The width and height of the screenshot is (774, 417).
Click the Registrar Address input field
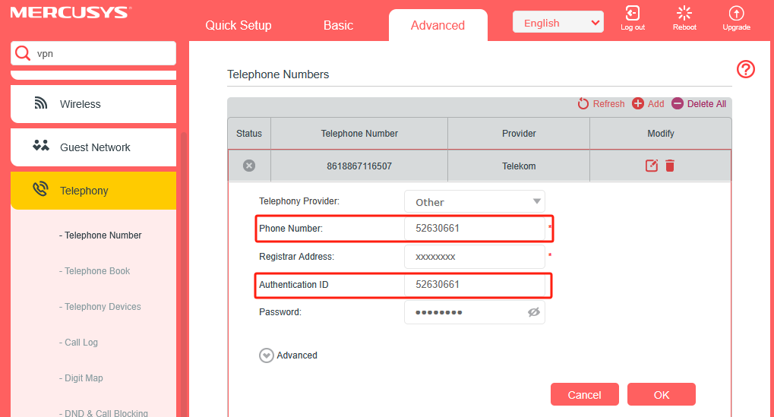tap(475, 257)
